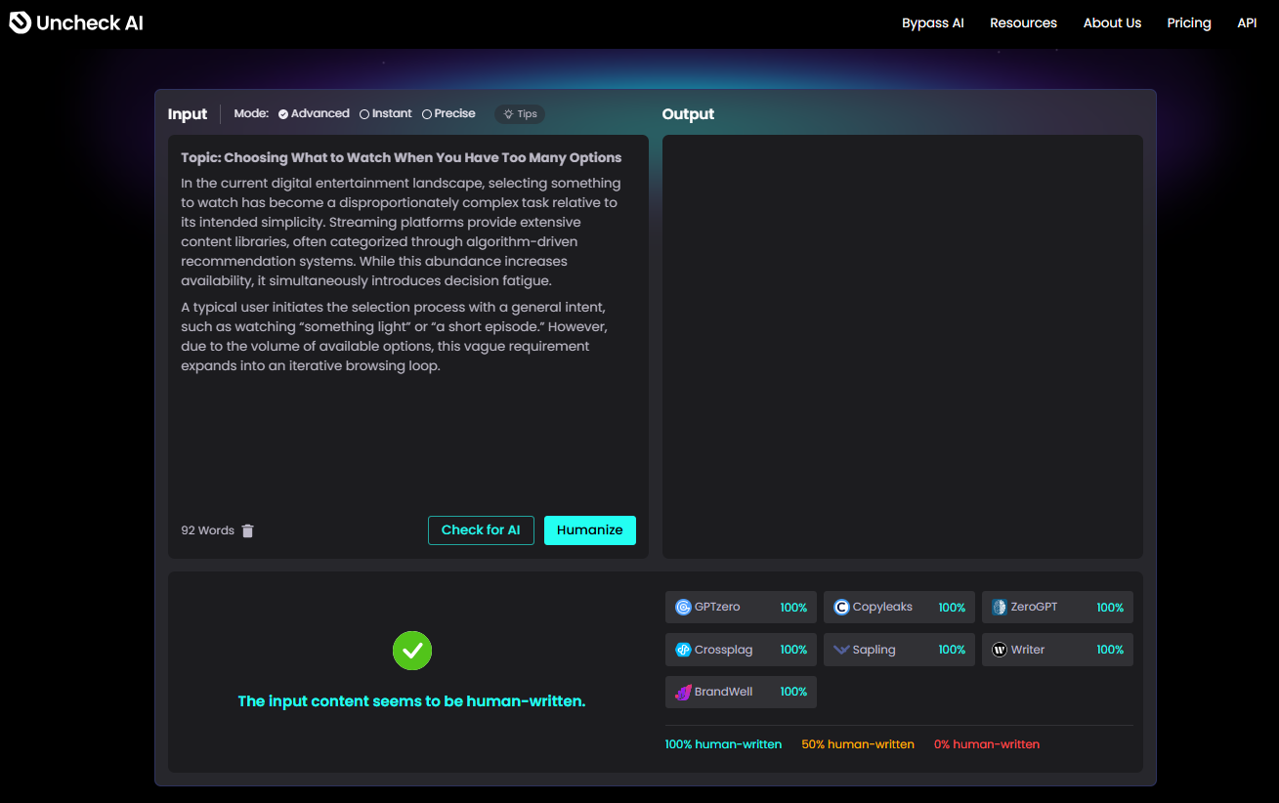Image resolution: width=1279 pixels, height=803 pixels.
Task: Click the Humanize button
Action: tap(590, 530)
